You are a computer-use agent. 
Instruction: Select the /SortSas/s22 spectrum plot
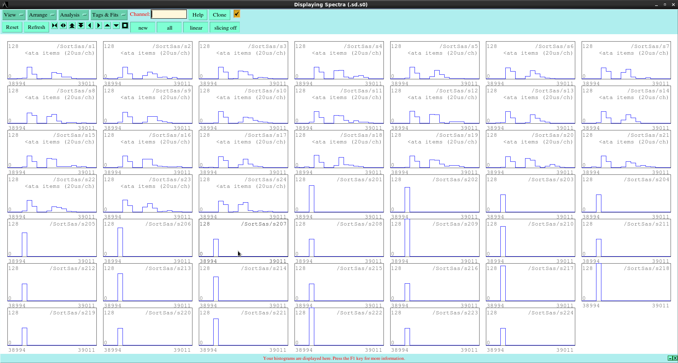52,193
